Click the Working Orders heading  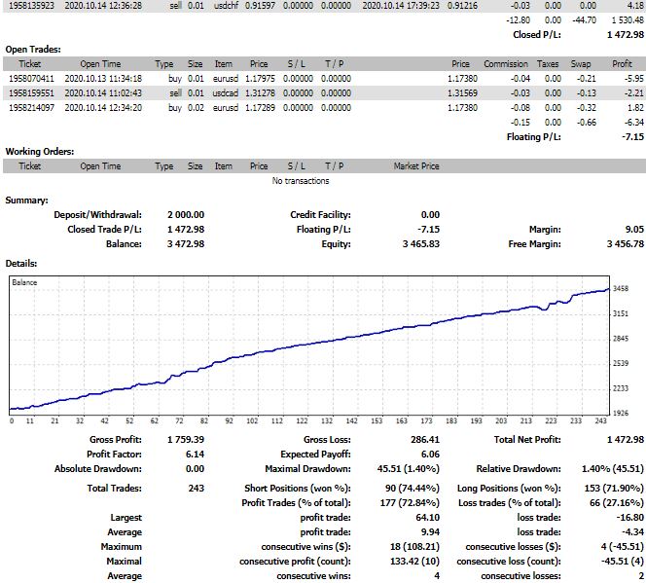point(40,152)
